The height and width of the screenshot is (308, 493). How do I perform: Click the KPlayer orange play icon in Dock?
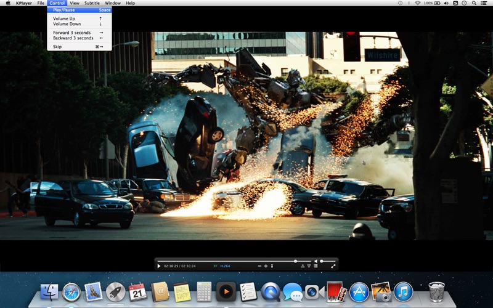click(226, 291)
